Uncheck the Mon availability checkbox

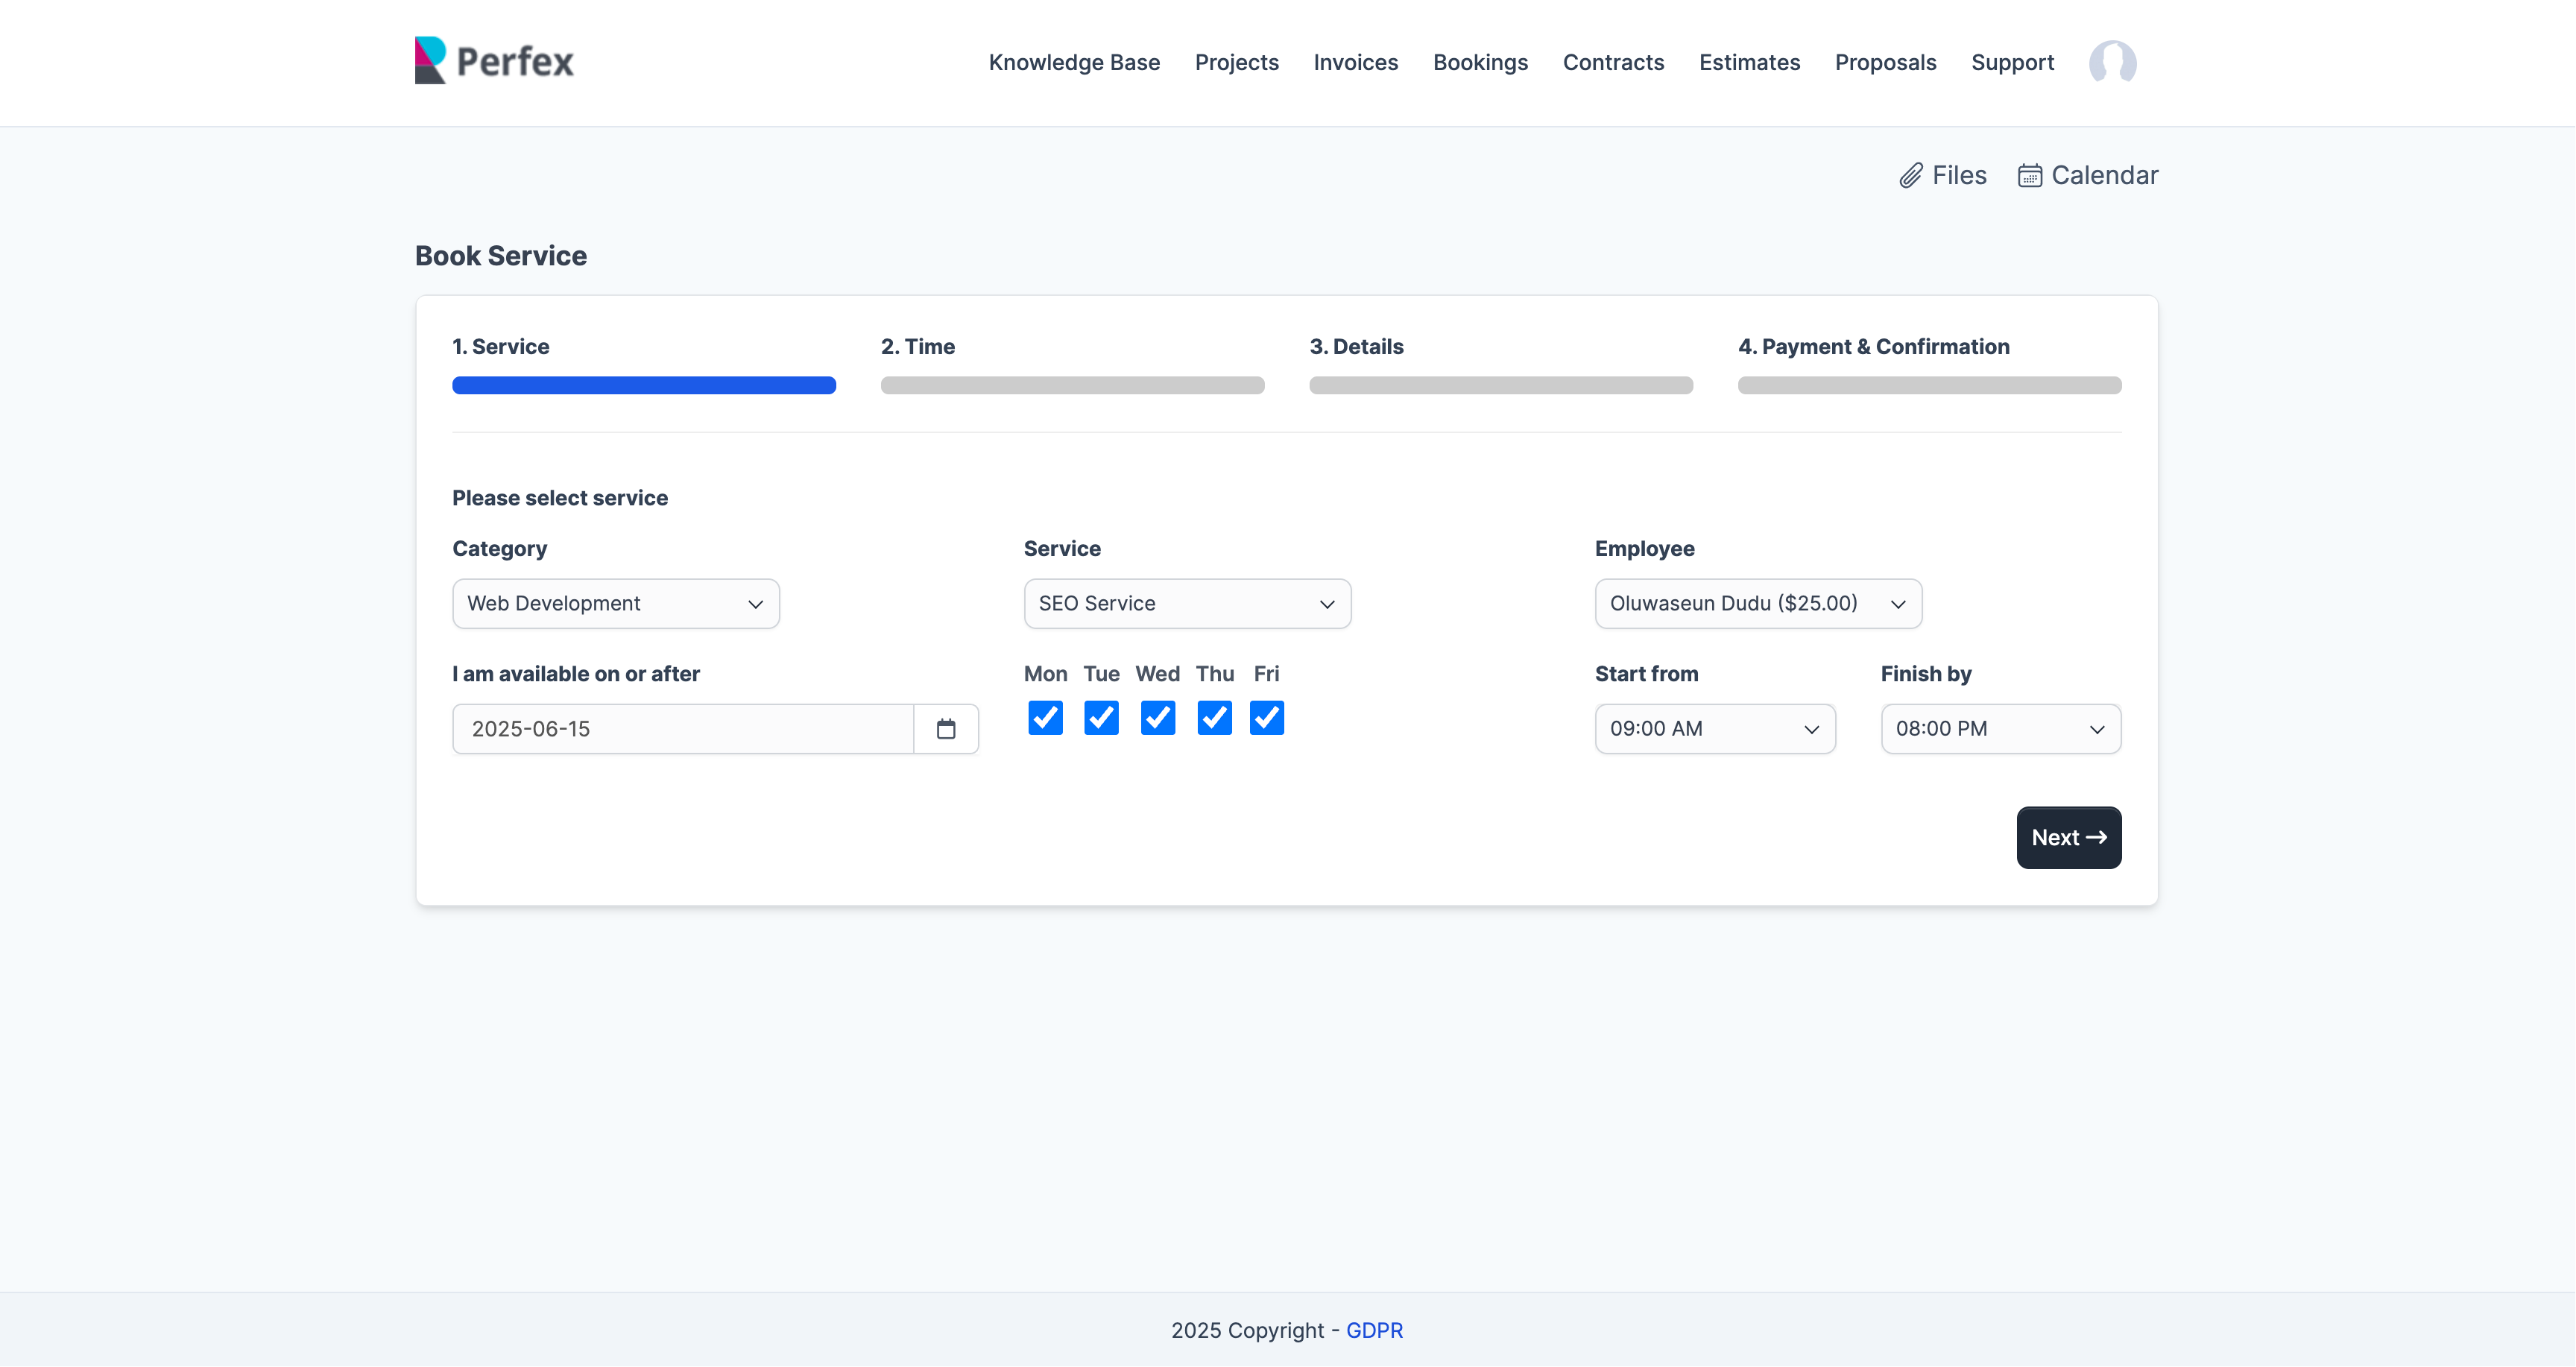(1045, 718)
